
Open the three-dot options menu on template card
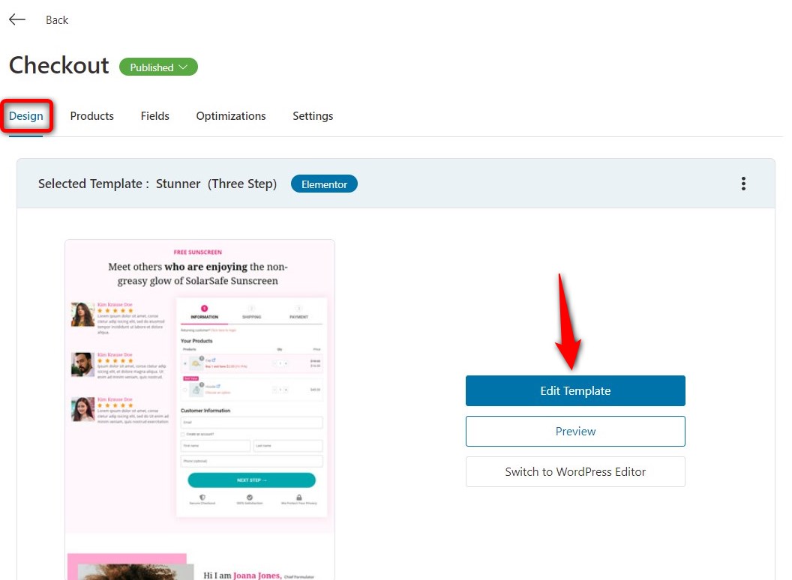[x=743, y=184]
